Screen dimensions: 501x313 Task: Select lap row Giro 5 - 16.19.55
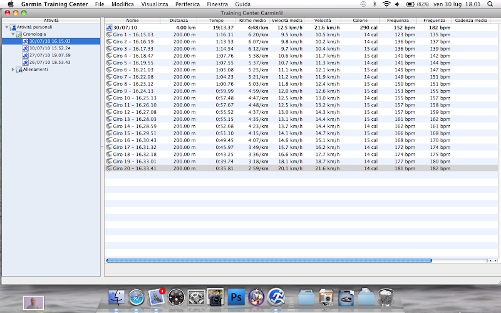tap(301, 63)
